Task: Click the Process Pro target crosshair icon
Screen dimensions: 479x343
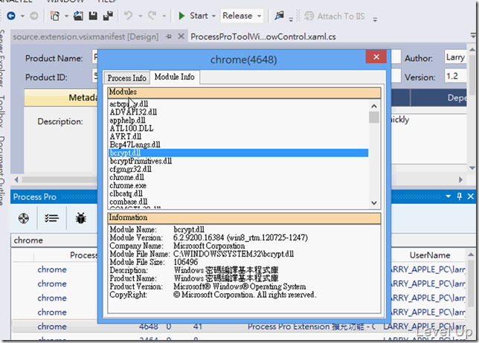Action: pyautogui.click(x=24, y=218)
